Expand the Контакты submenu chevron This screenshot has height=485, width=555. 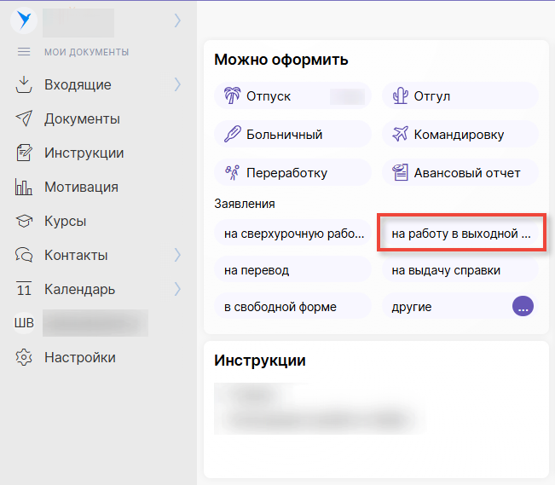point(177,255)
